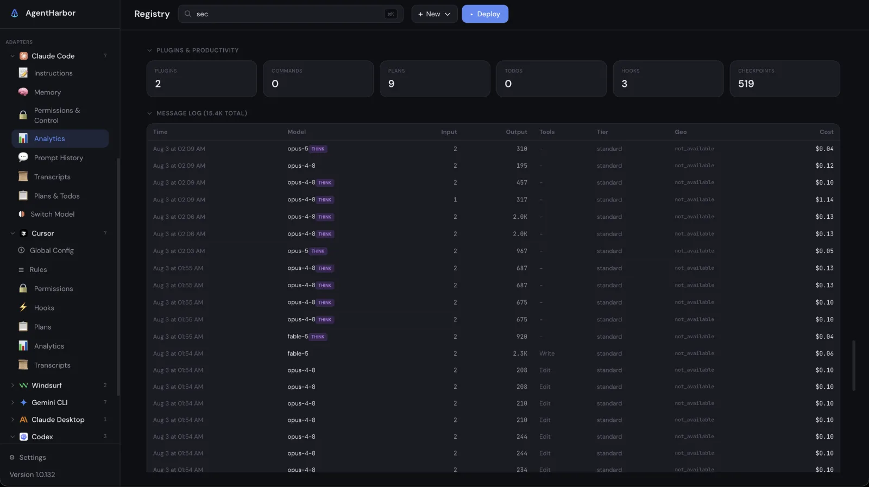Screen dimensions: 869x487
Task: Click the message log vertical scrollbar
Action: (x=854, y=365)
